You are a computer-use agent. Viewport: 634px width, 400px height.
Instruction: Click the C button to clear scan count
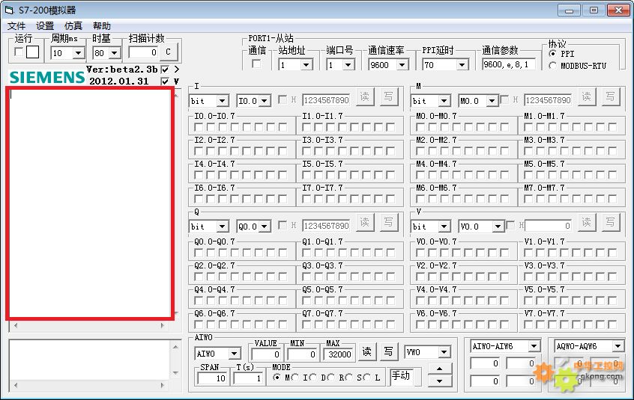tap(169, 52)
